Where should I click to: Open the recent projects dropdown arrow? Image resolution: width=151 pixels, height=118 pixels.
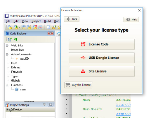click(19, 28)
